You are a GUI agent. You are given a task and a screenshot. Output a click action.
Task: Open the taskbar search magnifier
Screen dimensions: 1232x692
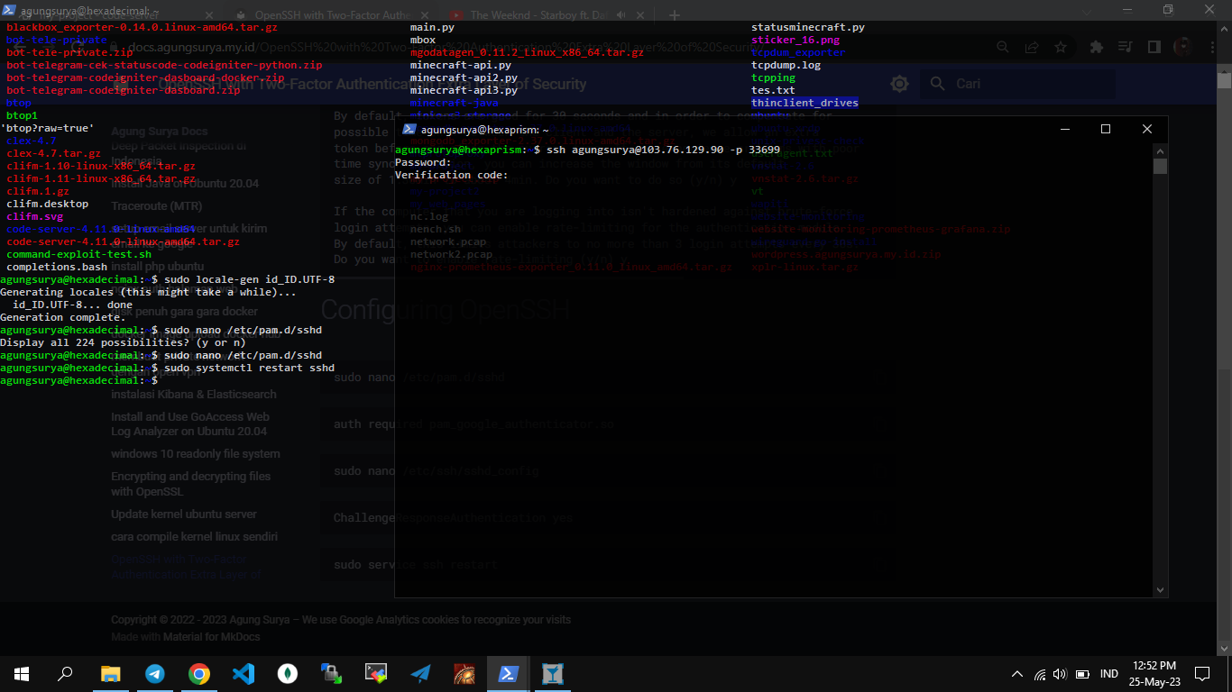[x=66, y=673]
